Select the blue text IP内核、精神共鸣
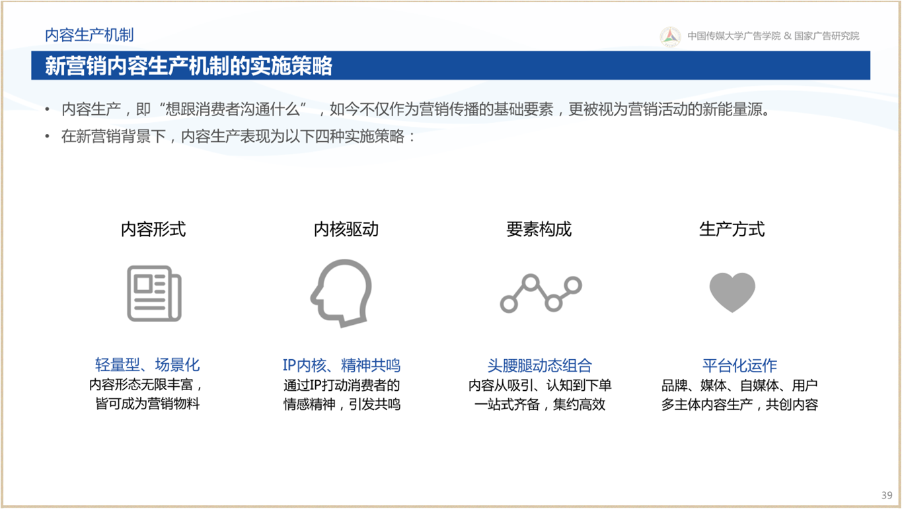The image size is (902, 509). coord(342,365)
